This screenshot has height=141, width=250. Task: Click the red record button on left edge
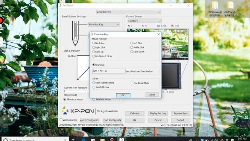(x=2, y=21)
